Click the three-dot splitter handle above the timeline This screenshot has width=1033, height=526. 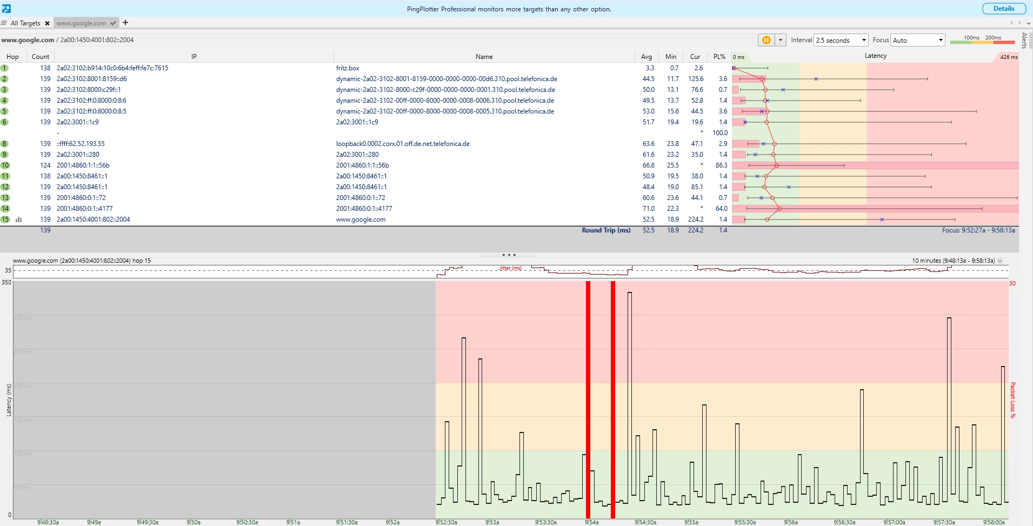(509, 255)
